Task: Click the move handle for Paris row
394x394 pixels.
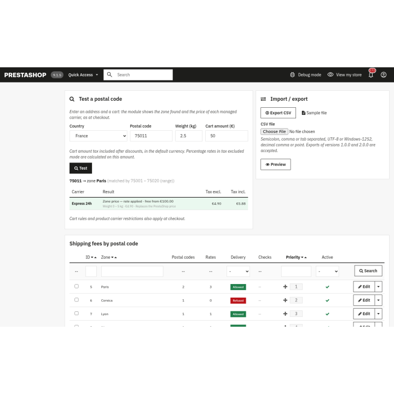Action: (x=285, y=286)
